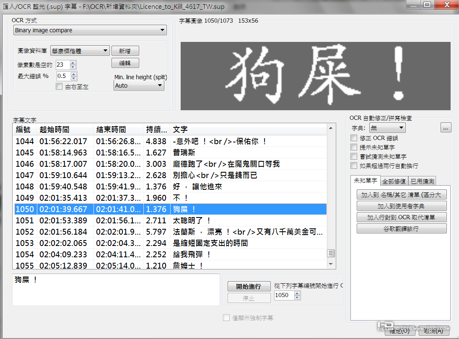Select subtitle row 1053 是縮短固定支出的時間
Image resolution: width=459 pixels, height=339 pixels.
[x=170, y=243]
